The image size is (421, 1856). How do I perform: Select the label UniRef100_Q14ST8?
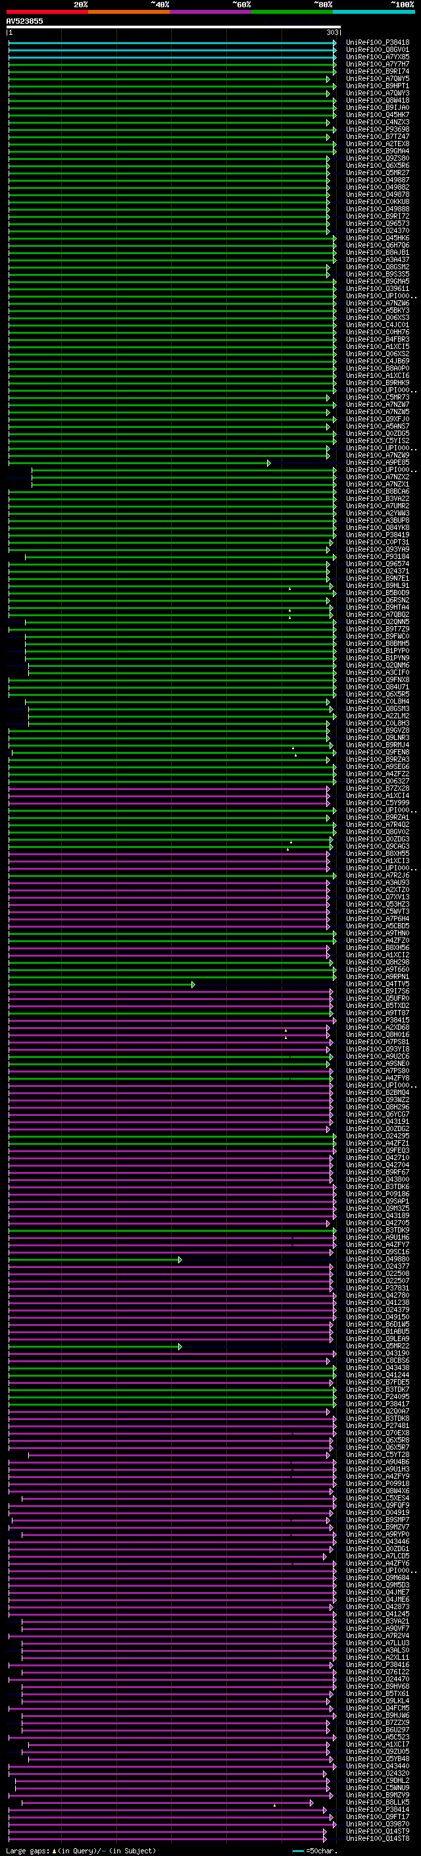point(378,1839)
